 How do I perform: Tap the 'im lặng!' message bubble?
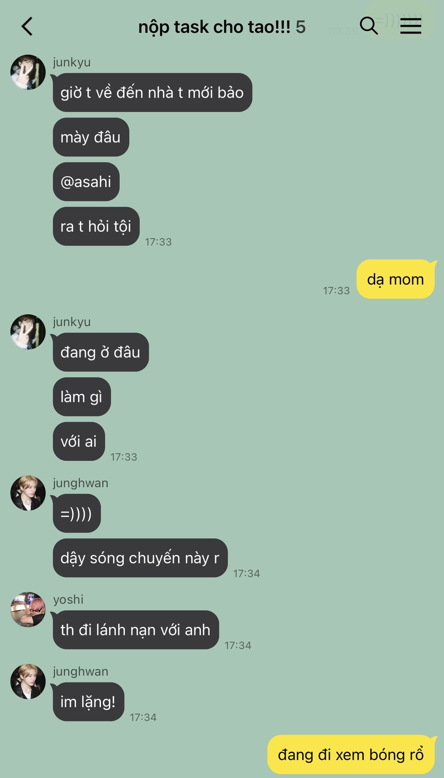[x=88, y=702]
